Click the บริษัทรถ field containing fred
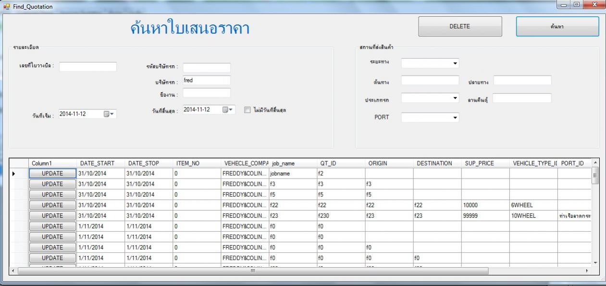Viewport: 606px width, 286px height. tap(207, 80)
